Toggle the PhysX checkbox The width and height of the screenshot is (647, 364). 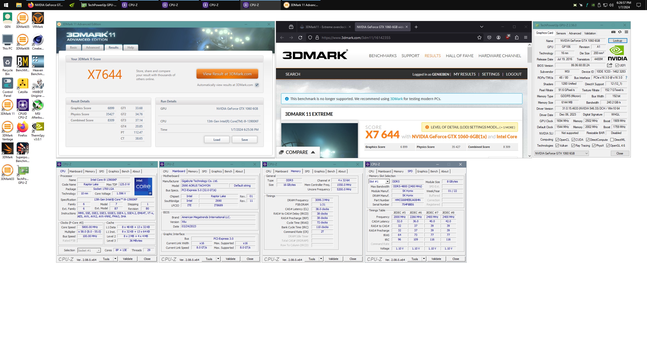(x=594, y=146)
